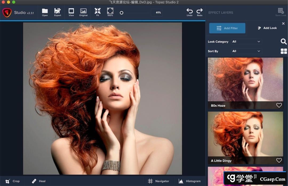Select the Heal tool
Image resolution: width=288 pixels, height=186 pixels.
point(39,181)
